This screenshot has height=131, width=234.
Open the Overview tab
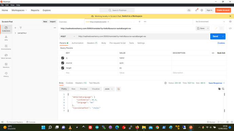pos(63,22)
